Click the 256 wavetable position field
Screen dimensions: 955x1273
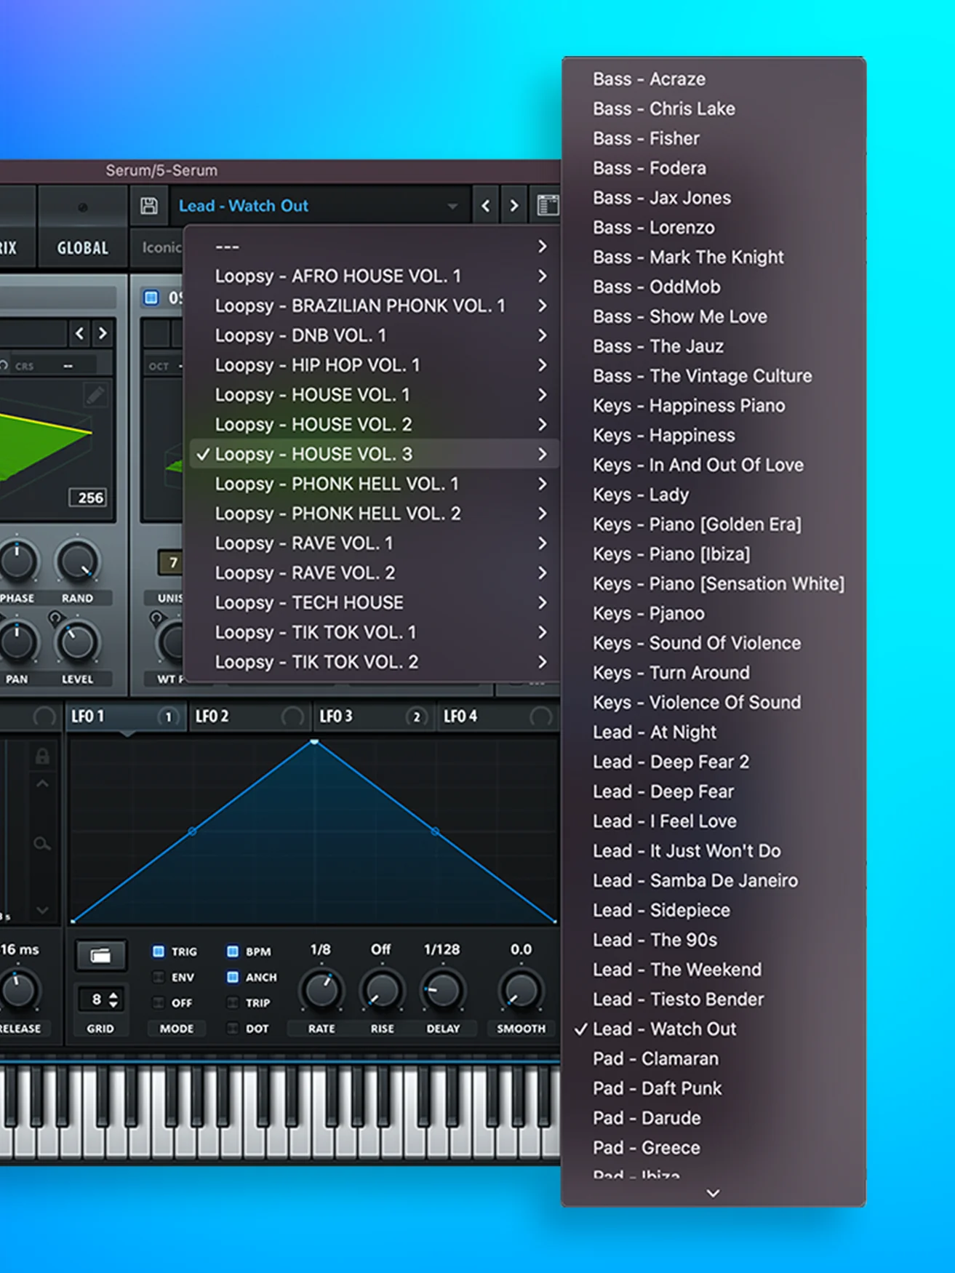pyautogui.click(x=88, y=498)
